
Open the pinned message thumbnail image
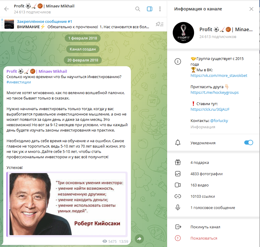(x=9, y=24)
